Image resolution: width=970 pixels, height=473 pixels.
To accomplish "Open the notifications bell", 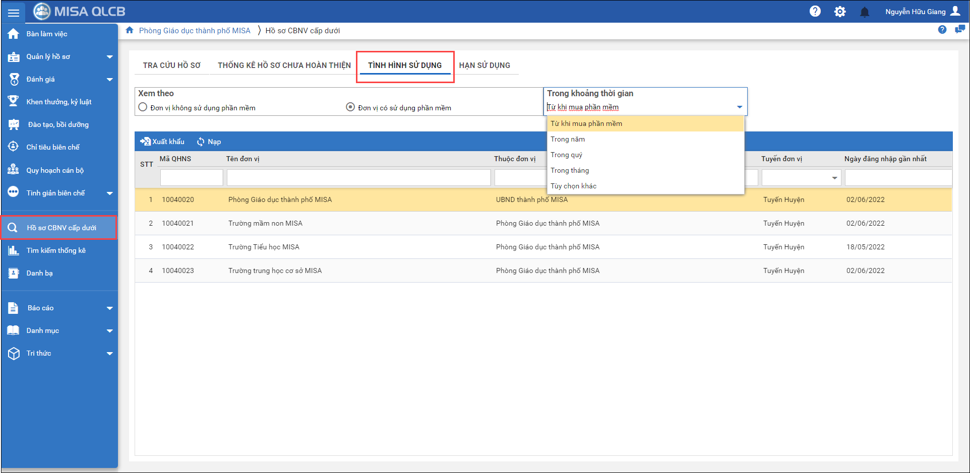I will pos(864,12).
